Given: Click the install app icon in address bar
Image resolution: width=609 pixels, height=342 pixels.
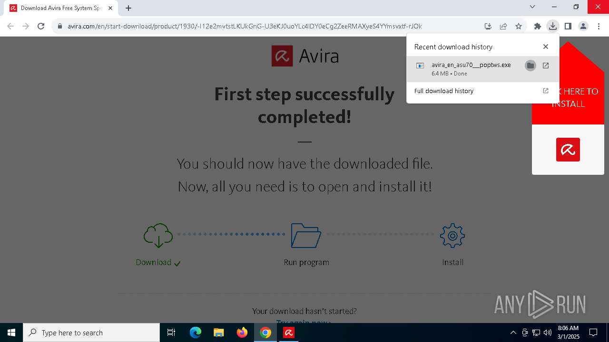Looking at the screenshot, I should tap(488, 26).
